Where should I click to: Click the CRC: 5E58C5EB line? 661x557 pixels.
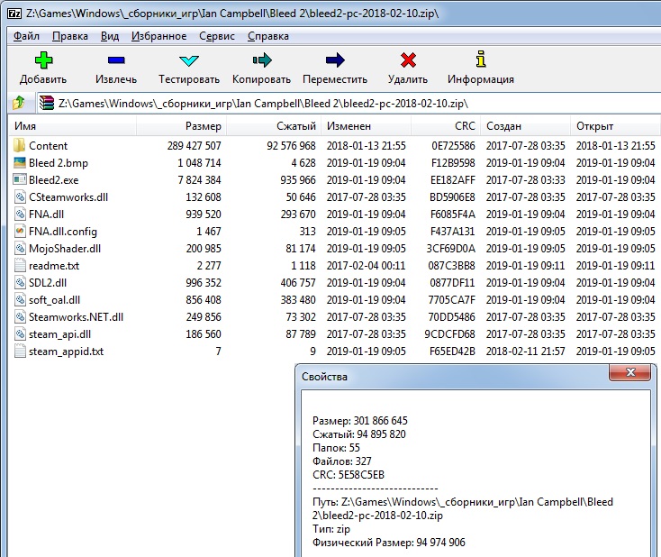coord(349,475)
